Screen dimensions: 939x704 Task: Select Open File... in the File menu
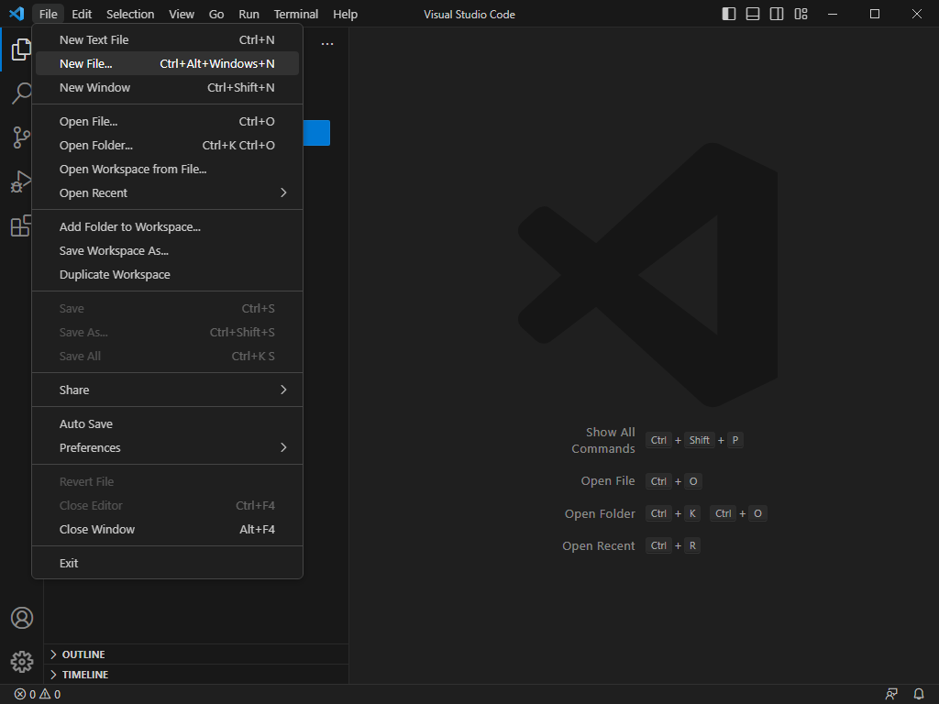[167, 122]
